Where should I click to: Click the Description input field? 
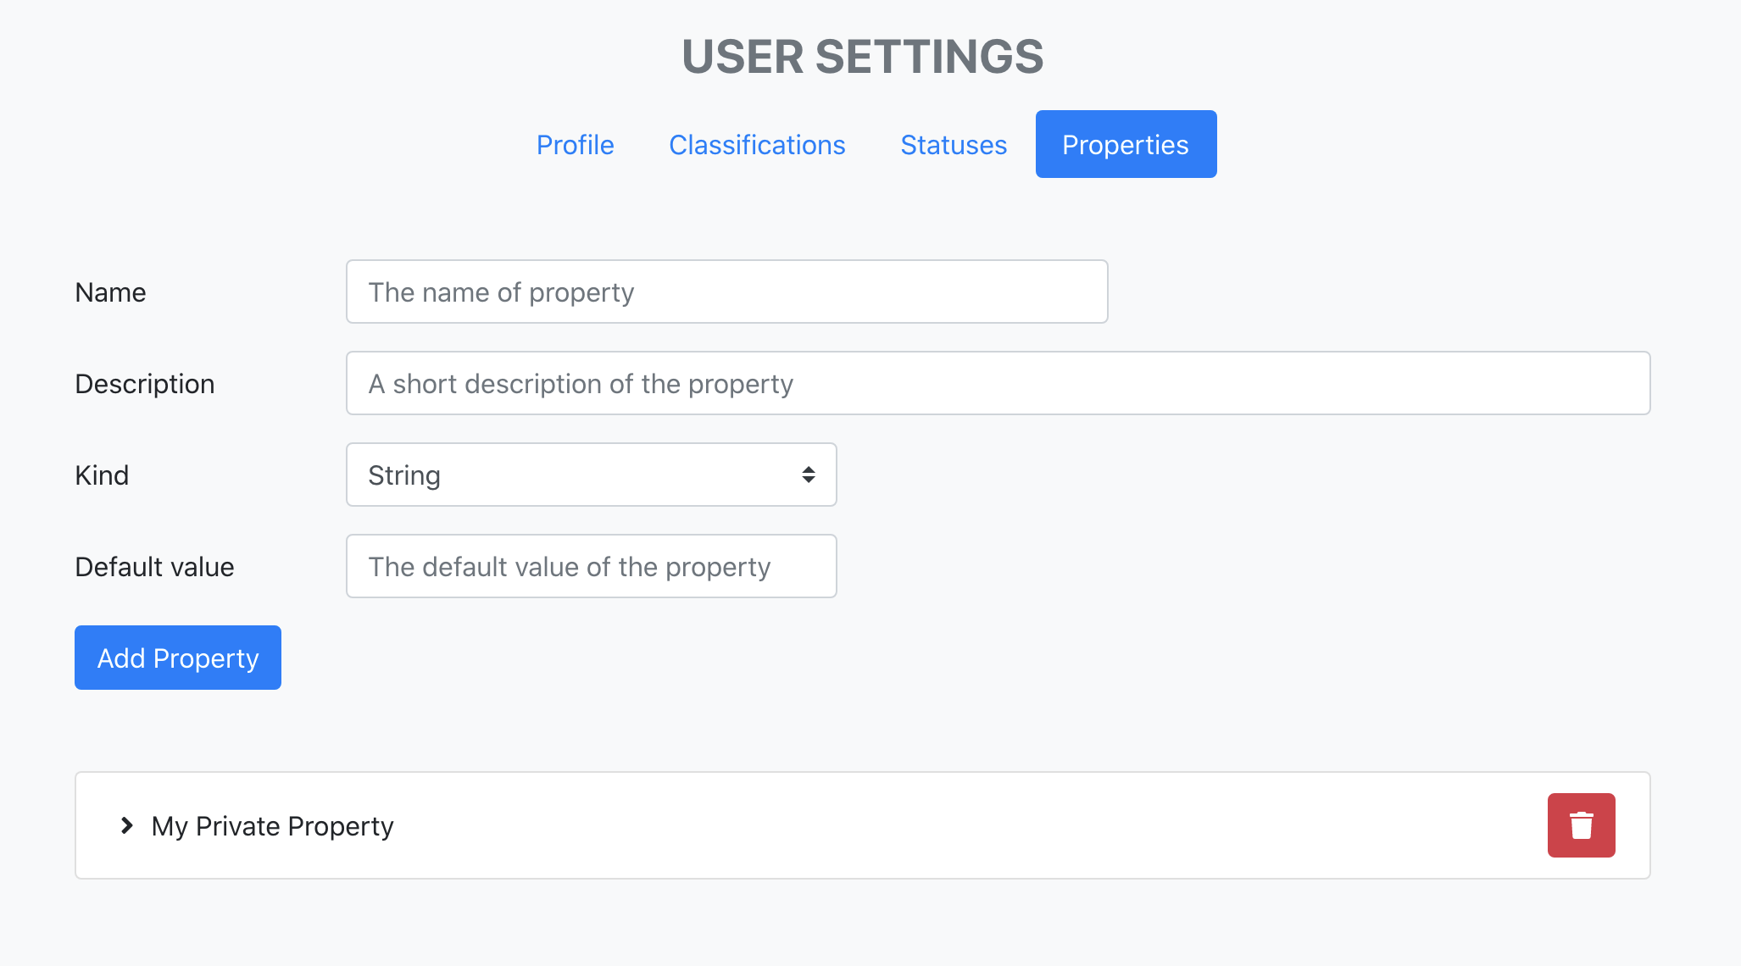click(x=998, y=383)
